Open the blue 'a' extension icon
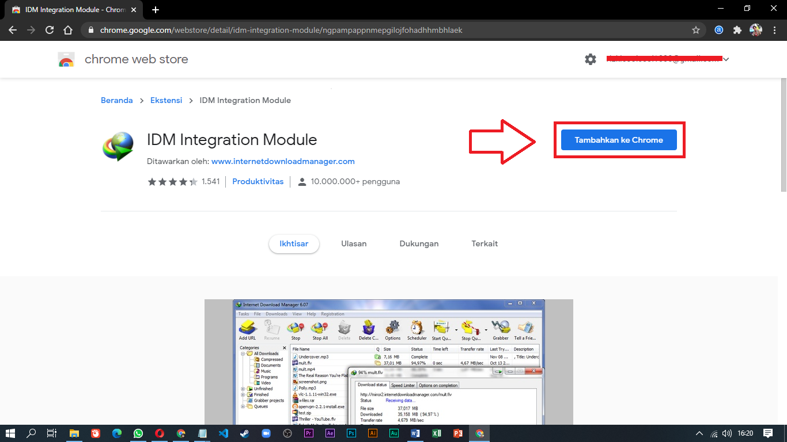This screenshot has width=787, height=442. tap(719, 30)
